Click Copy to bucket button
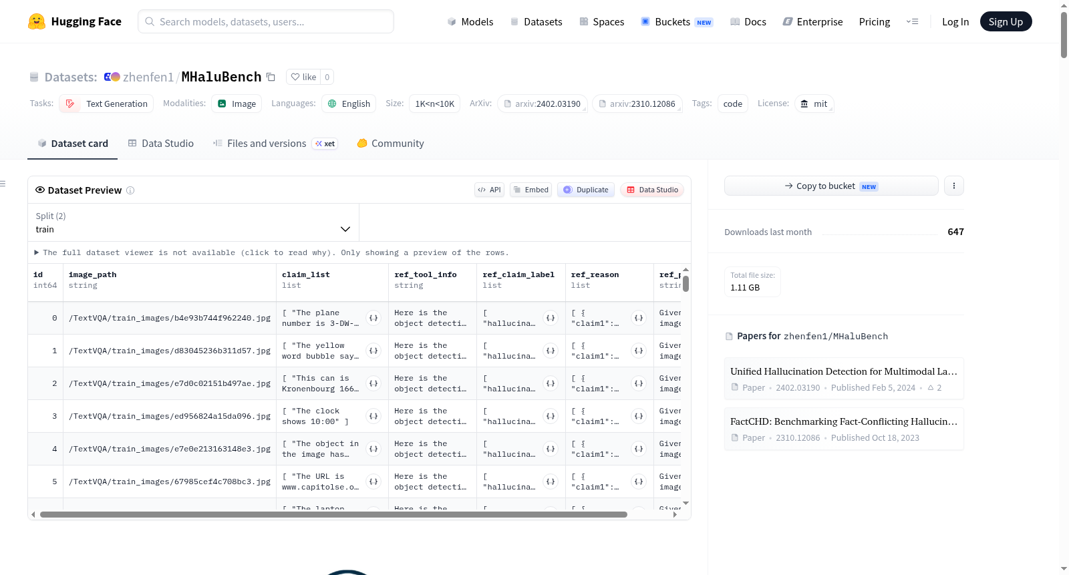 click(x=831, y=186)
